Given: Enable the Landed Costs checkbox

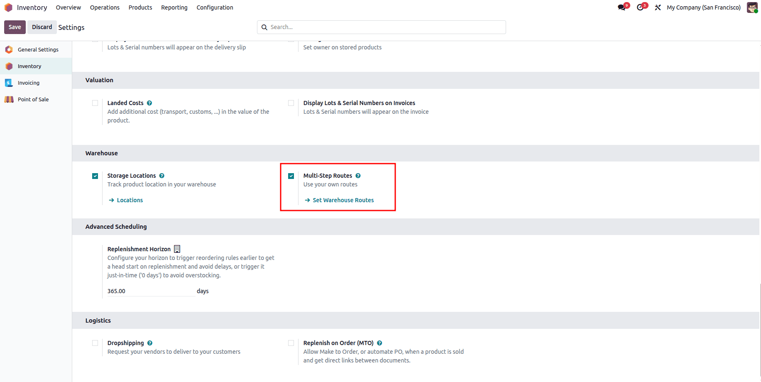Looking at the screenshot, I should coord(95,103).
